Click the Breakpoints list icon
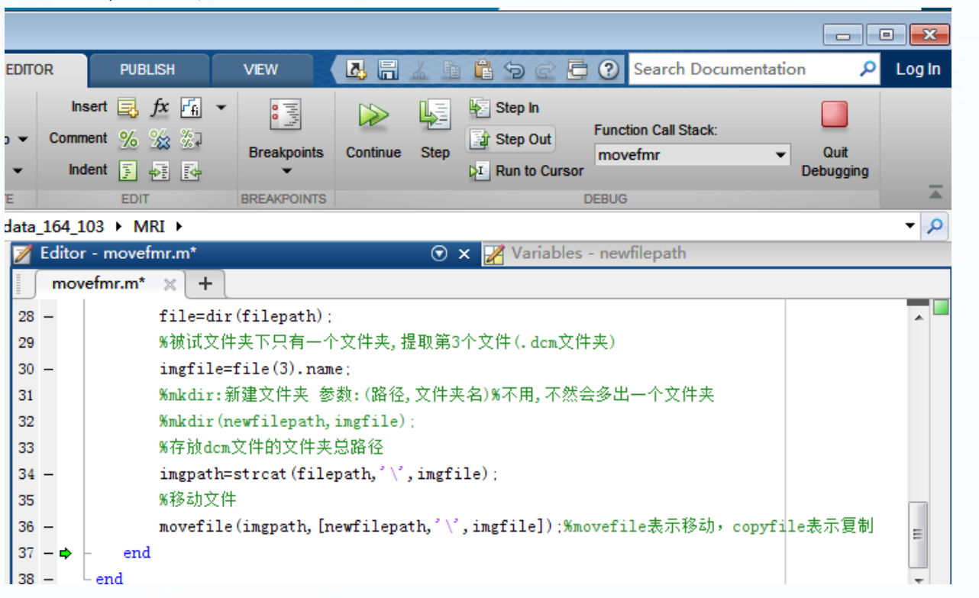 click(x=286, y=116)
